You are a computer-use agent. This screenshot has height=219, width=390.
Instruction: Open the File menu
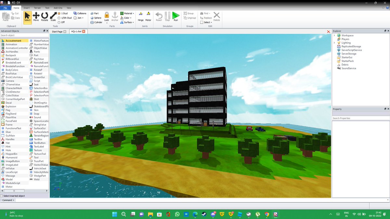click(x=6, y=7)
